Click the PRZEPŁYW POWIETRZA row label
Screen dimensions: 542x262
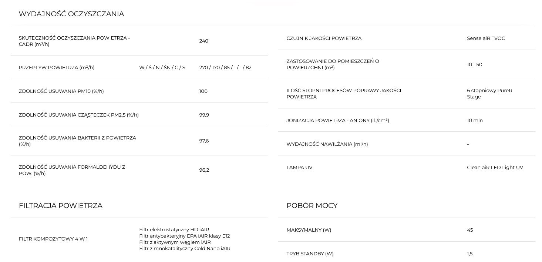click(x=57, y=68)
